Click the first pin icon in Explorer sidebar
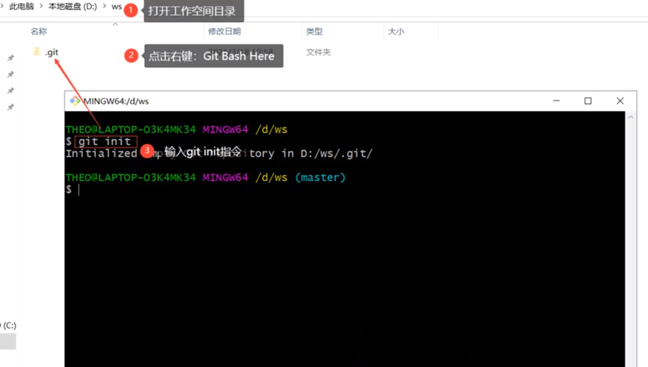Screen dimensions: 648x367 coord(11,58)
